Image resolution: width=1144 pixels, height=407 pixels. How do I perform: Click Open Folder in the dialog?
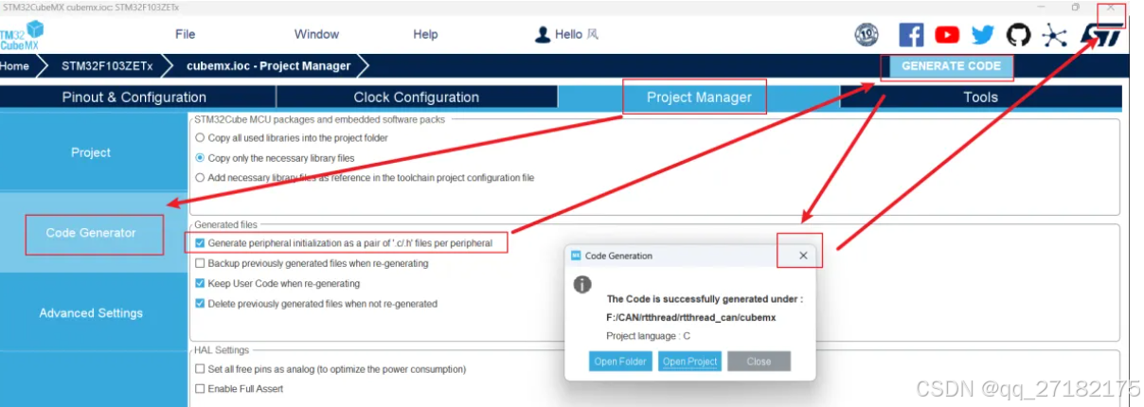[620, 362]
